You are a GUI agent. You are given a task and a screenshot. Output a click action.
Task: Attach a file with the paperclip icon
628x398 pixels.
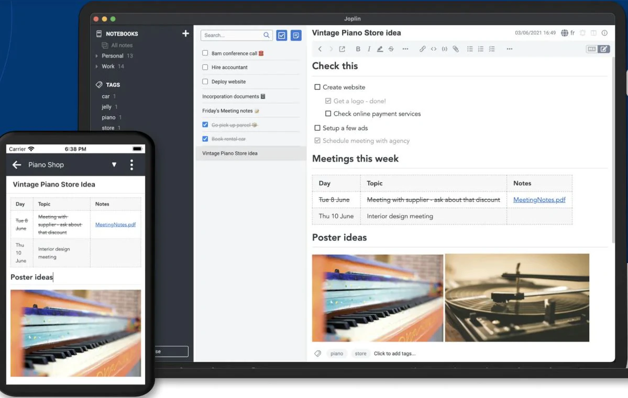456,49
